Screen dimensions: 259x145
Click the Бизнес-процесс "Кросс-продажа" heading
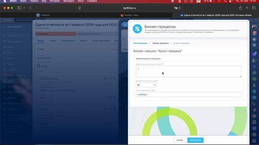click(157, 51)
